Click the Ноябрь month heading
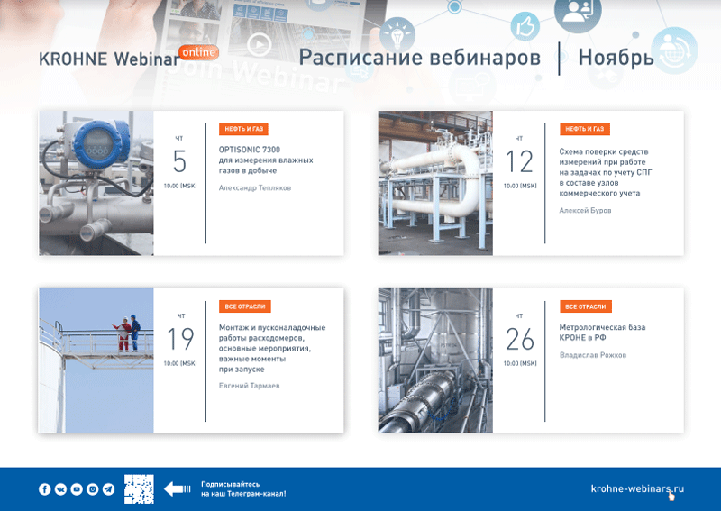The image size is (721, 511). tap(616, 58)
